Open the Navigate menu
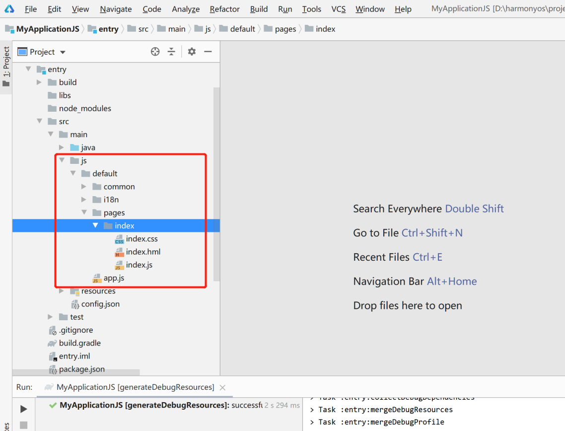The height and width of the screenshot is (431, 565). (116, 9)
